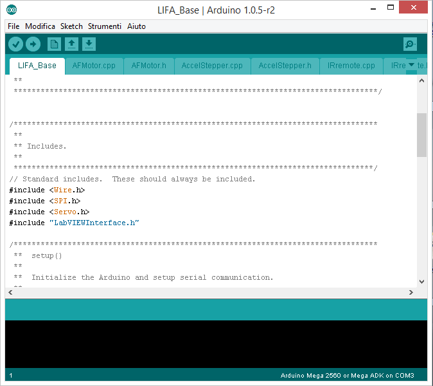Click the vertical scrollbar thumb
This screenshot has width=433, height=386.
(421, 135)
